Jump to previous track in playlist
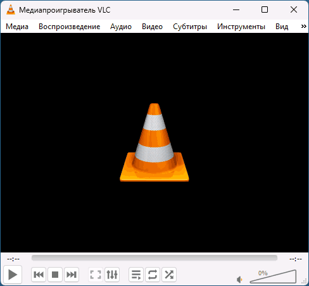 pos(39,275)
